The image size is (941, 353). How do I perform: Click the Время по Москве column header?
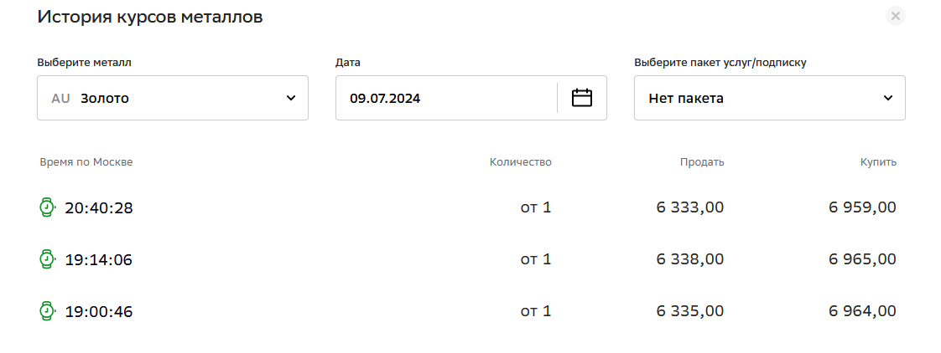(x=86, y=162)
